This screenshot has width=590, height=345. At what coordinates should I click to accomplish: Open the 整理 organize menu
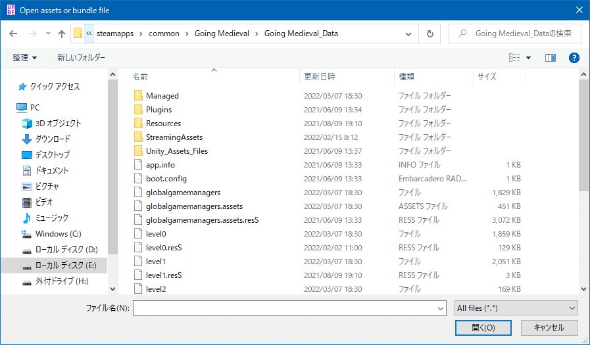[24, 58]
